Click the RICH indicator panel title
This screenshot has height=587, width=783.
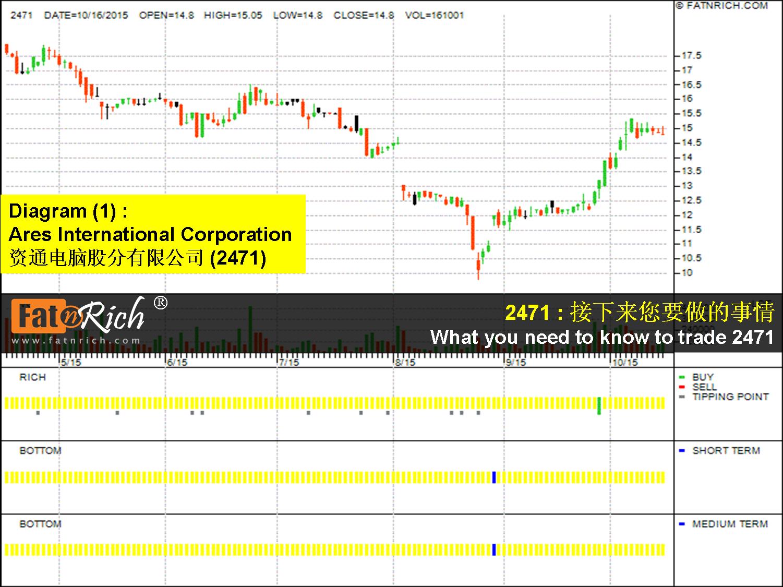(x=32, y=377)
